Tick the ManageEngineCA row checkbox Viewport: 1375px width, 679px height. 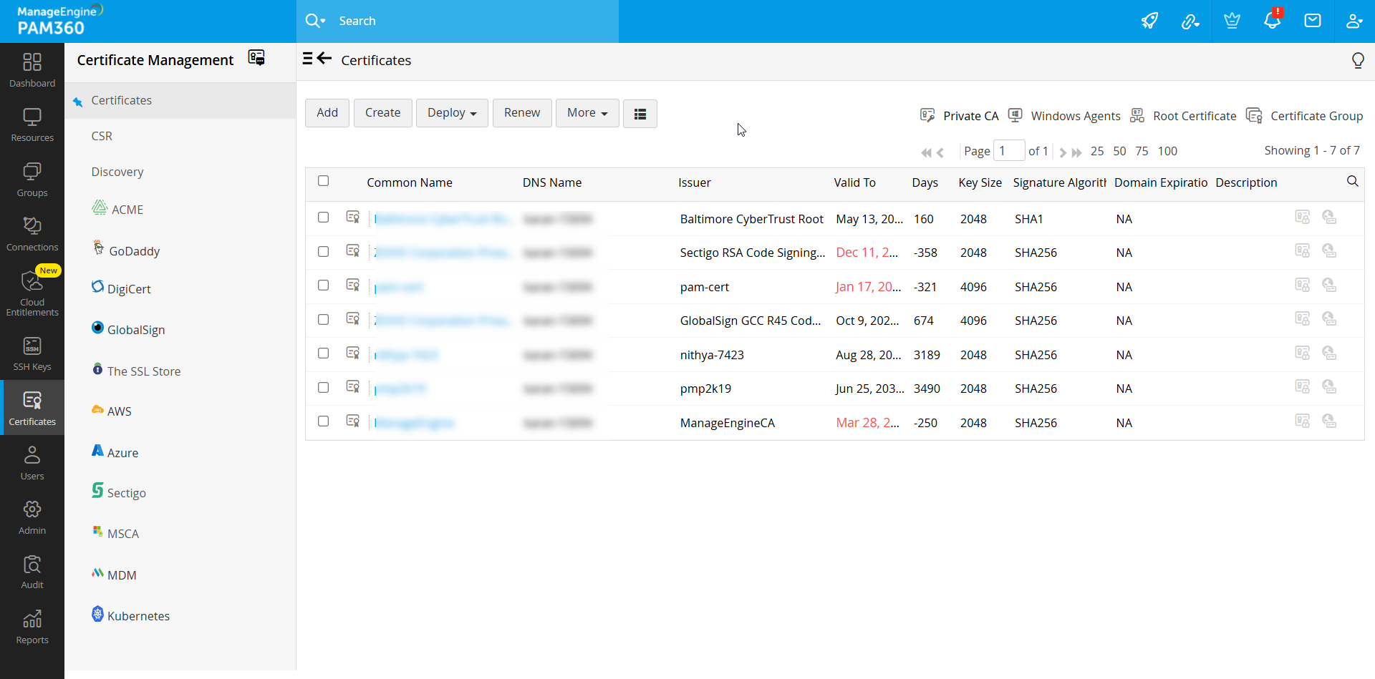[324, 421]
